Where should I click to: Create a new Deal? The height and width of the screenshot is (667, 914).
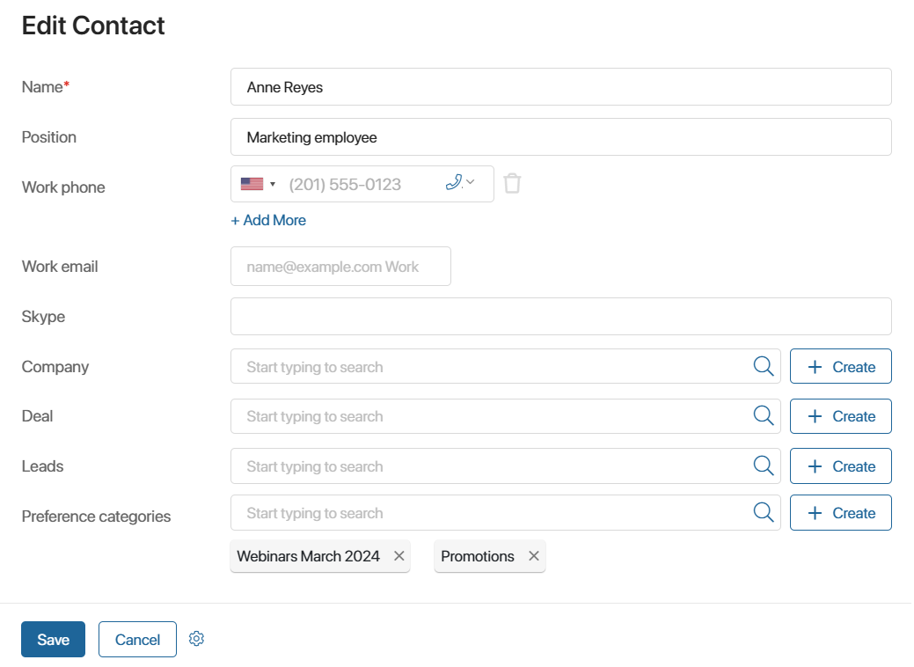tap(841, 416)
